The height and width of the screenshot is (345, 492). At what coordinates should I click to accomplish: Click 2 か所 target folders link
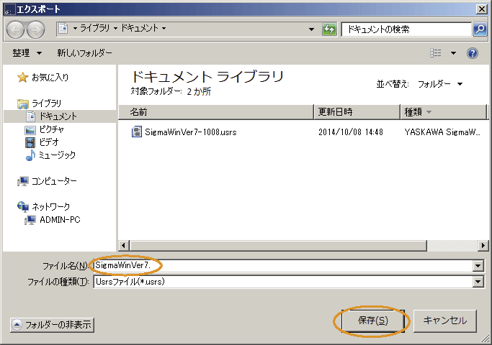[199, 92]
